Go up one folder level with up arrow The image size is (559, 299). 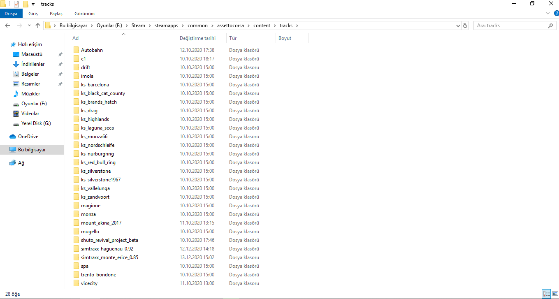pyautogui.click(x=38, y=25)
